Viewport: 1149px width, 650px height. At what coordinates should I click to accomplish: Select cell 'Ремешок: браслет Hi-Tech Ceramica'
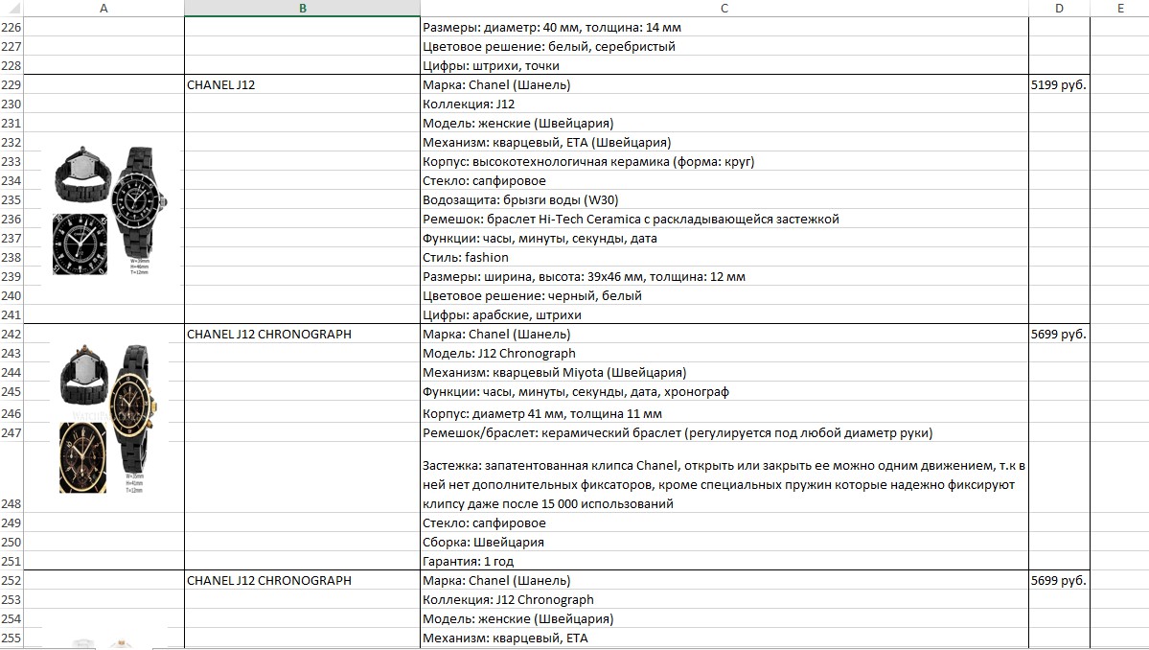[724, 220]
